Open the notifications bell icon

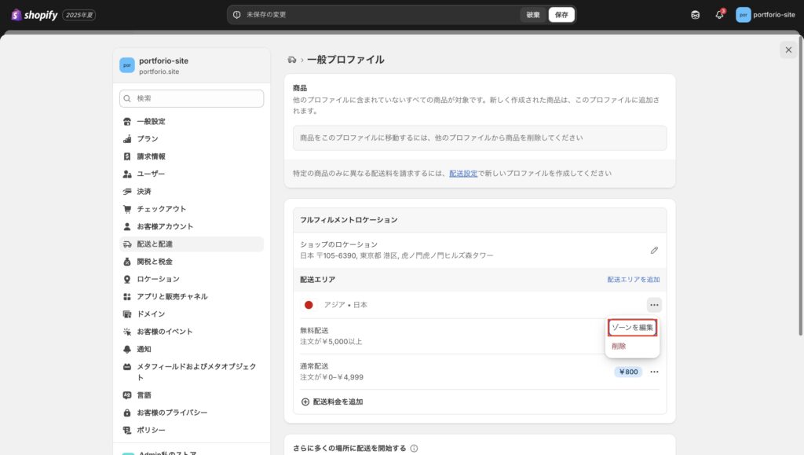pyautogui.click(x=719, y=14)
